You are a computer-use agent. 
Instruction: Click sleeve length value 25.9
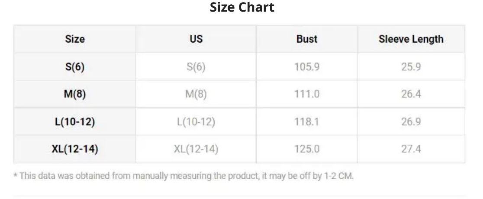(411, 66)
